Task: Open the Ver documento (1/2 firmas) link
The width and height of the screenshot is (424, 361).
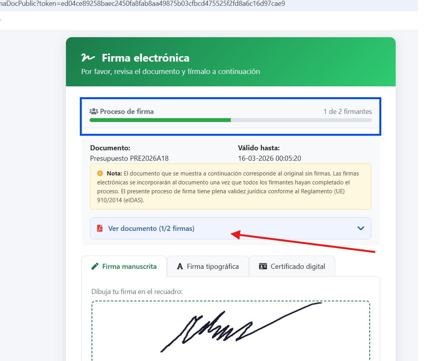Action: click(151, 229)
